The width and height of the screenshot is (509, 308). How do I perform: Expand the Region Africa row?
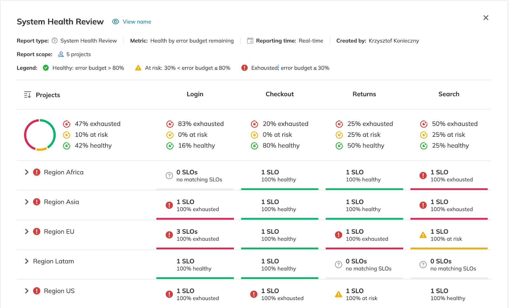(x=27, y=172)
